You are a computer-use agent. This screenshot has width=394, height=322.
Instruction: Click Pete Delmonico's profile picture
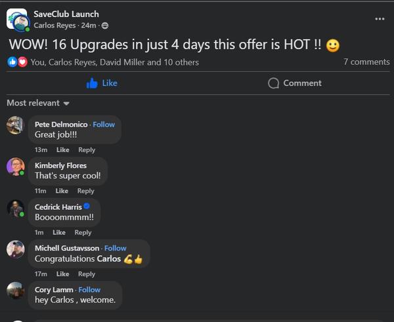click(16, 125)
